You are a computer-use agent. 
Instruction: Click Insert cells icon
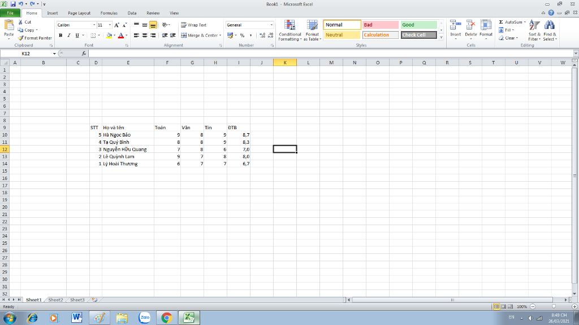tap(455, 26)
